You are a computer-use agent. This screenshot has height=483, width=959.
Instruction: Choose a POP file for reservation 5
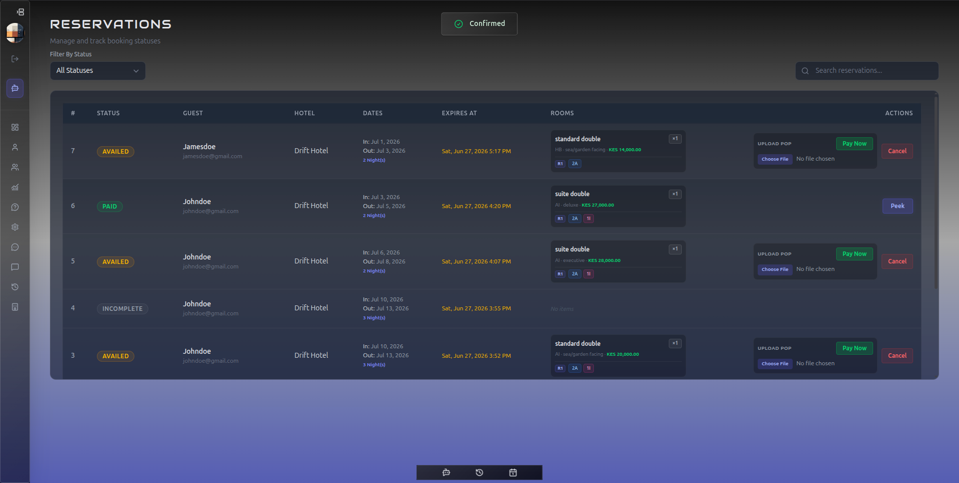[x=775, y=269]
